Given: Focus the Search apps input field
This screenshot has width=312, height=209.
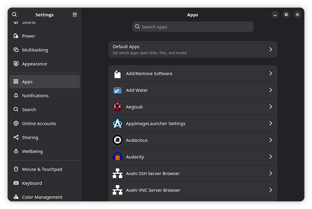Looking at the screenshot, I should click(x=193, y=27).
